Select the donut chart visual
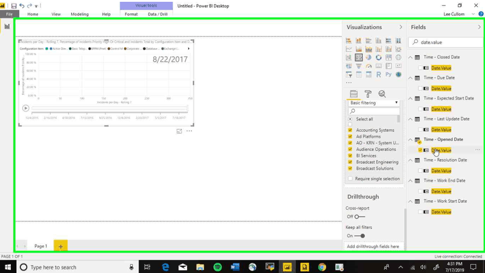Image resolution: width=485 pixels, height=273 pixels. click(x=379, y=57)
